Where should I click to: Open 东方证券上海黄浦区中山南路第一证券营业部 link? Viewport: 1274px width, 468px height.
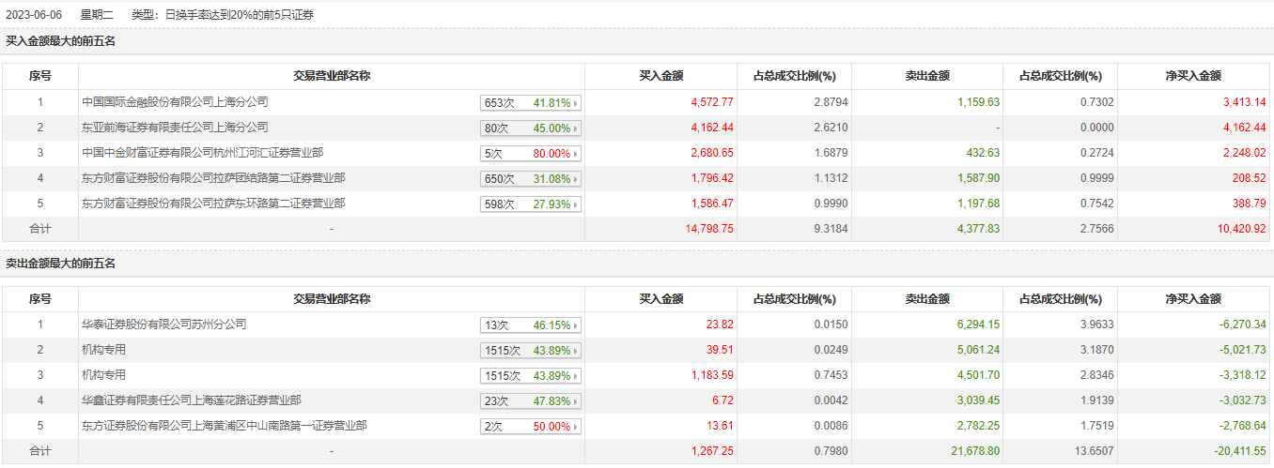225,426
